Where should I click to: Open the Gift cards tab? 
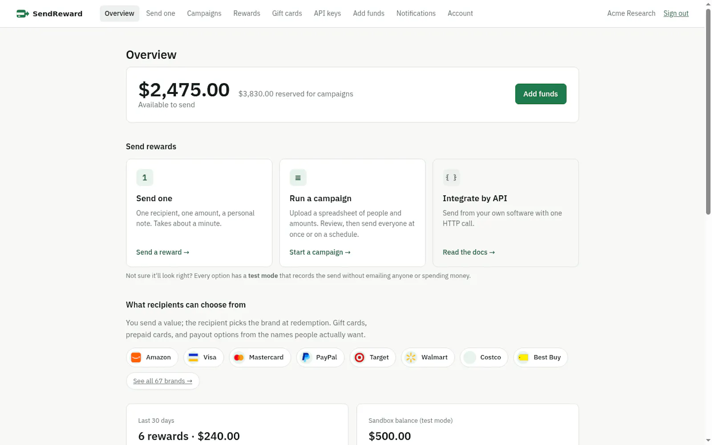(x=287, y=13)
